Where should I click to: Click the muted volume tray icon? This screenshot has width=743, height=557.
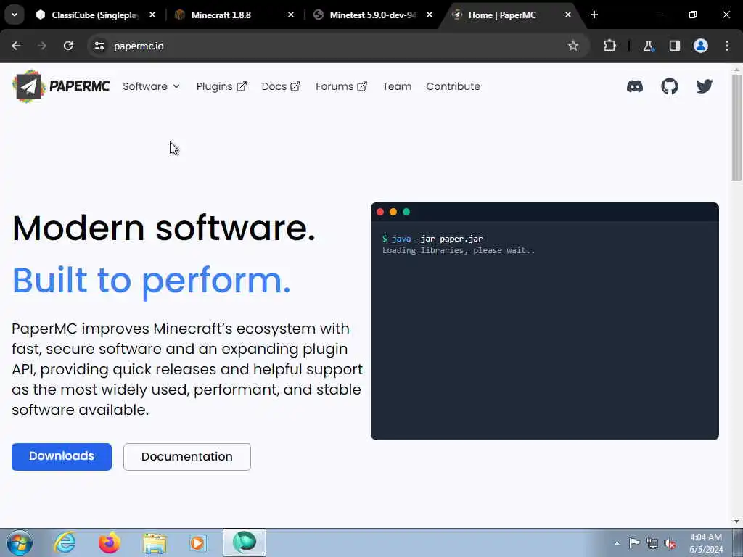670,543
